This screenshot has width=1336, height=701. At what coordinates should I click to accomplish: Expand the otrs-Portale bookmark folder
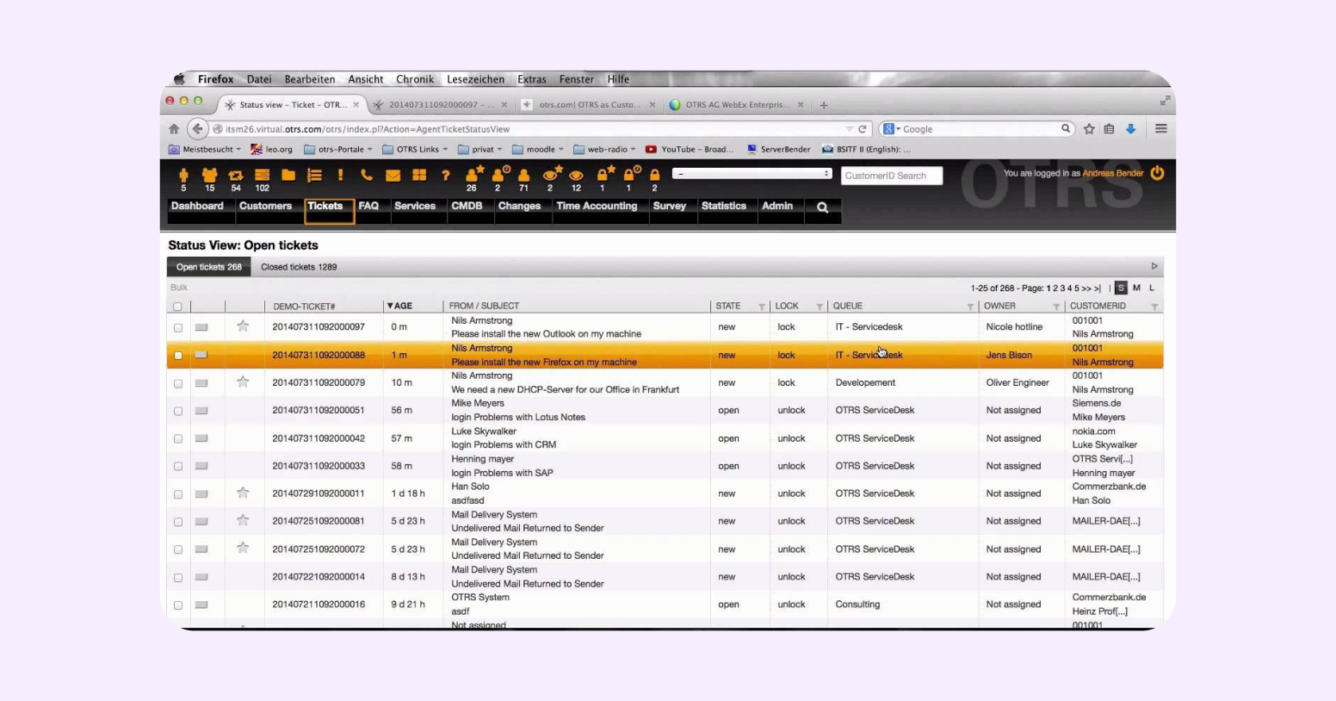pos(338,150)
